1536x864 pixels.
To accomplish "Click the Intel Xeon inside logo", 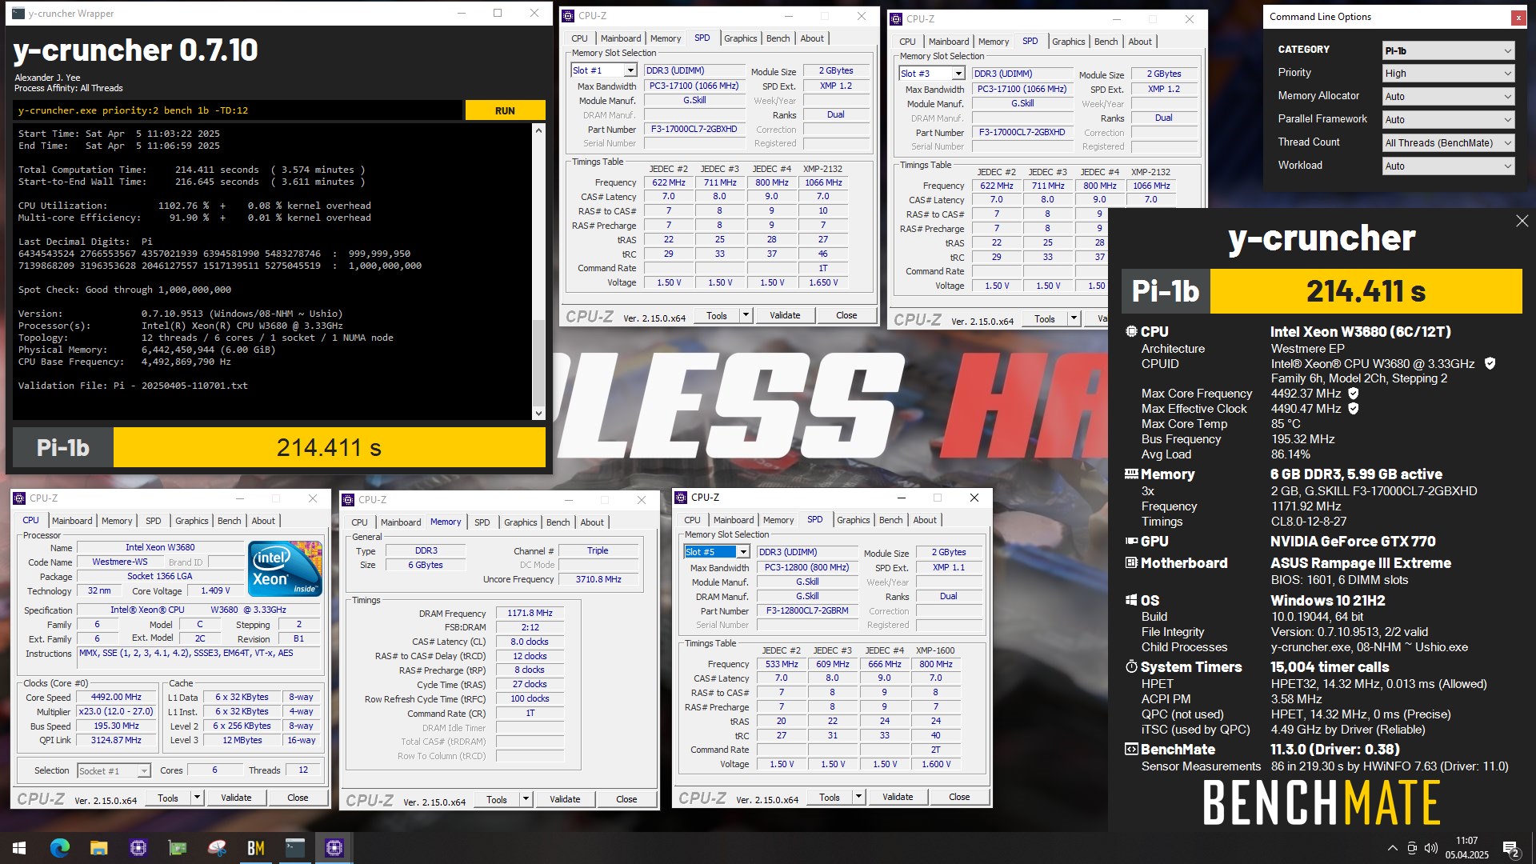I will (x=285, y=568).
